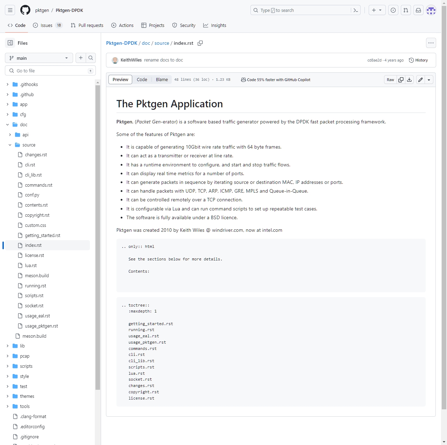
Task: Go to the Pull requests tab
Action: click(87, 25)
